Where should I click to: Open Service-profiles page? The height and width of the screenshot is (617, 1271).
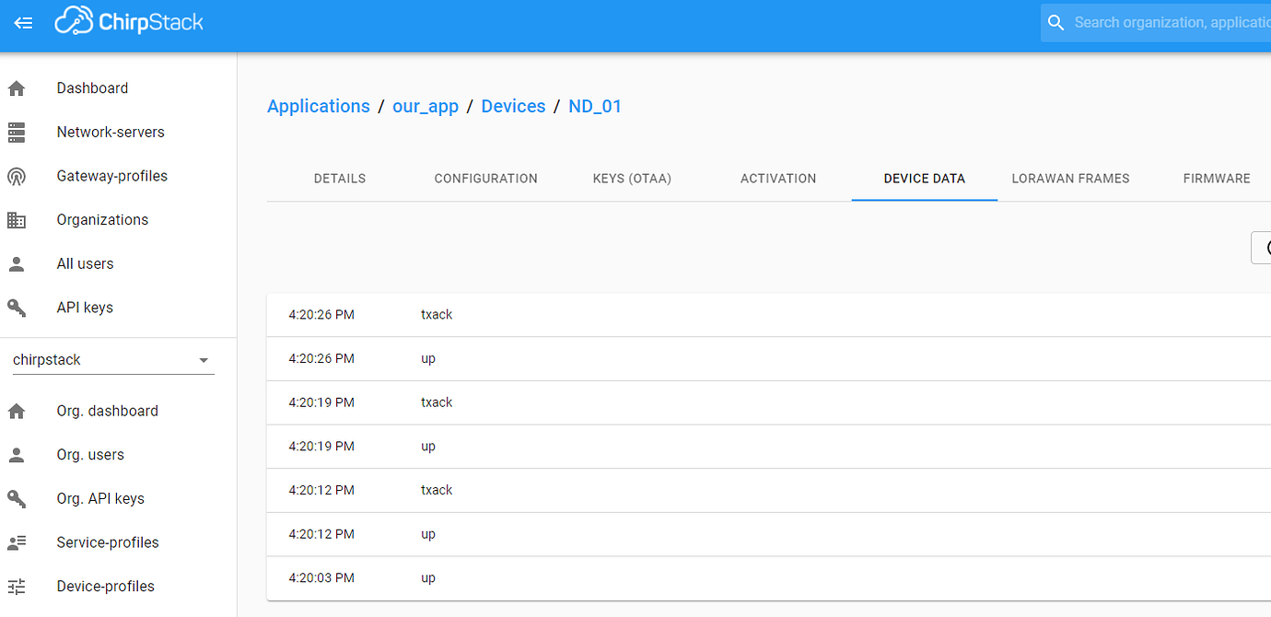click(108, 542)
